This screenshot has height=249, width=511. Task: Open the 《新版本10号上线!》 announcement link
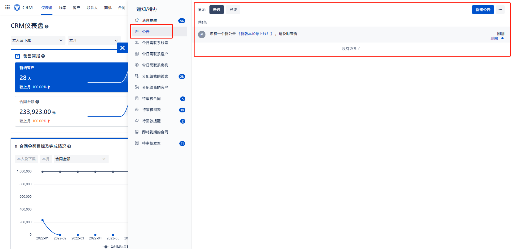pyautogui.click(x=255, y=34)
